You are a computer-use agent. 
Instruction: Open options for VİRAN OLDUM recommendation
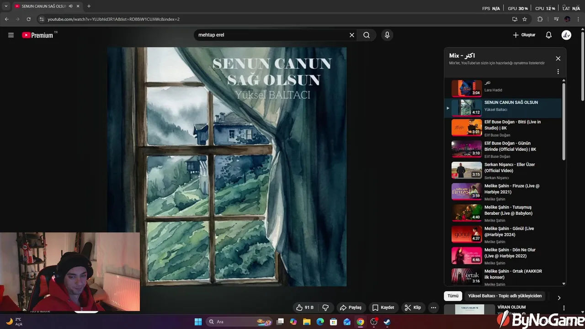(564, 308)
